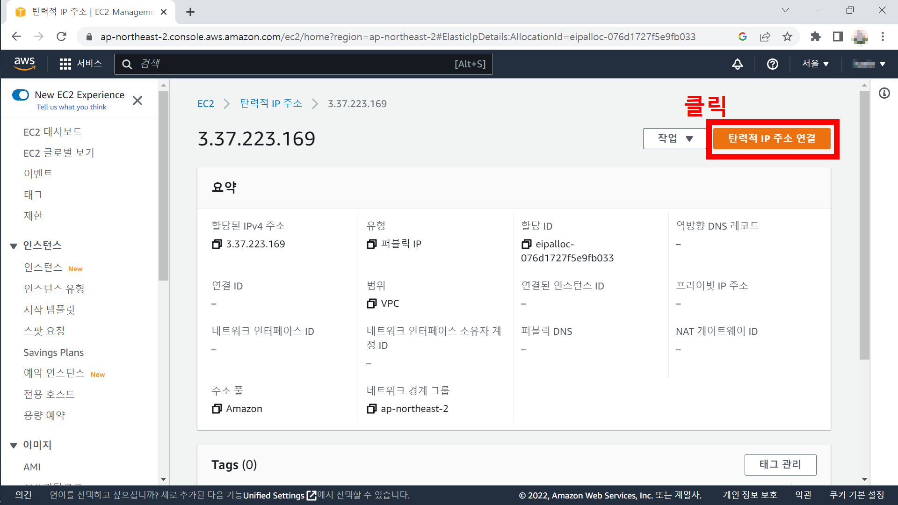Open EC2 대시보드 in the sidebar
Viewport: 898px width, 505px height.
coord(53,132)
